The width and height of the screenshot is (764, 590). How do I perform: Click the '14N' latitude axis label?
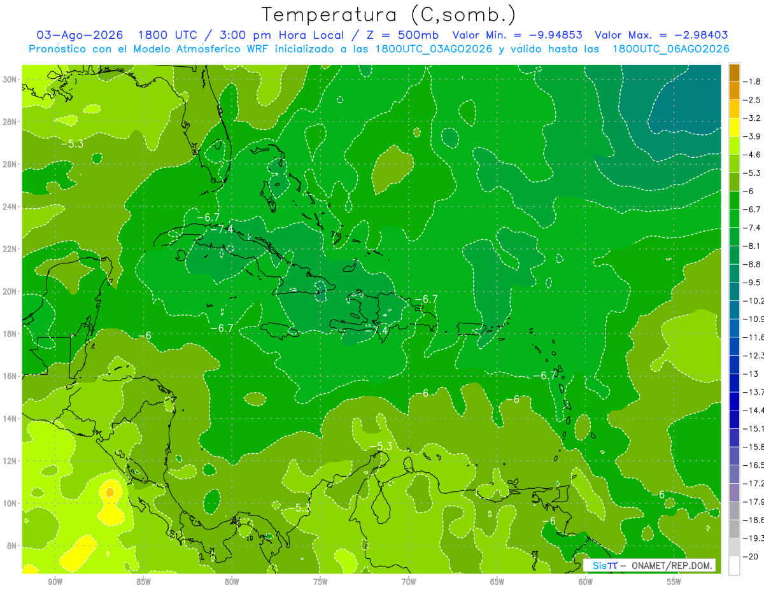click(10, 418)
